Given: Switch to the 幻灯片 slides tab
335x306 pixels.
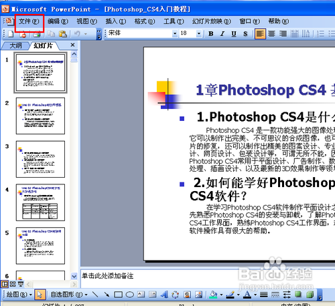Looking at the screenshot, I should coord(43,45).
